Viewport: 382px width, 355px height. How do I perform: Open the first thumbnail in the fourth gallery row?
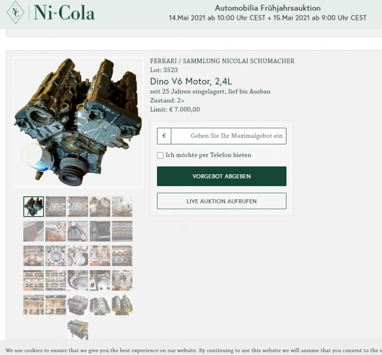click(x=33, y=280)
